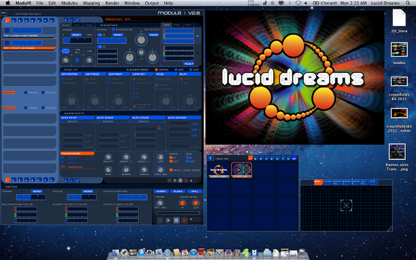Adjust the red Background Color slider in Master
This screenshot has width=416, height=260.
click(x=26, y=209)
